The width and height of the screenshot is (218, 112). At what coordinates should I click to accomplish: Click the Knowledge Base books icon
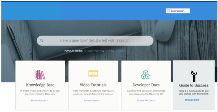tap(40, 75)
